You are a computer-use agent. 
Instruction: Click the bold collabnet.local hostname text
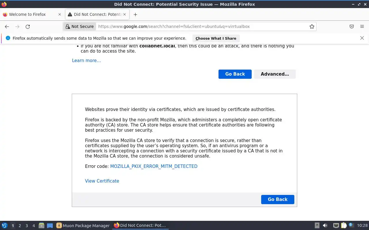157,46
